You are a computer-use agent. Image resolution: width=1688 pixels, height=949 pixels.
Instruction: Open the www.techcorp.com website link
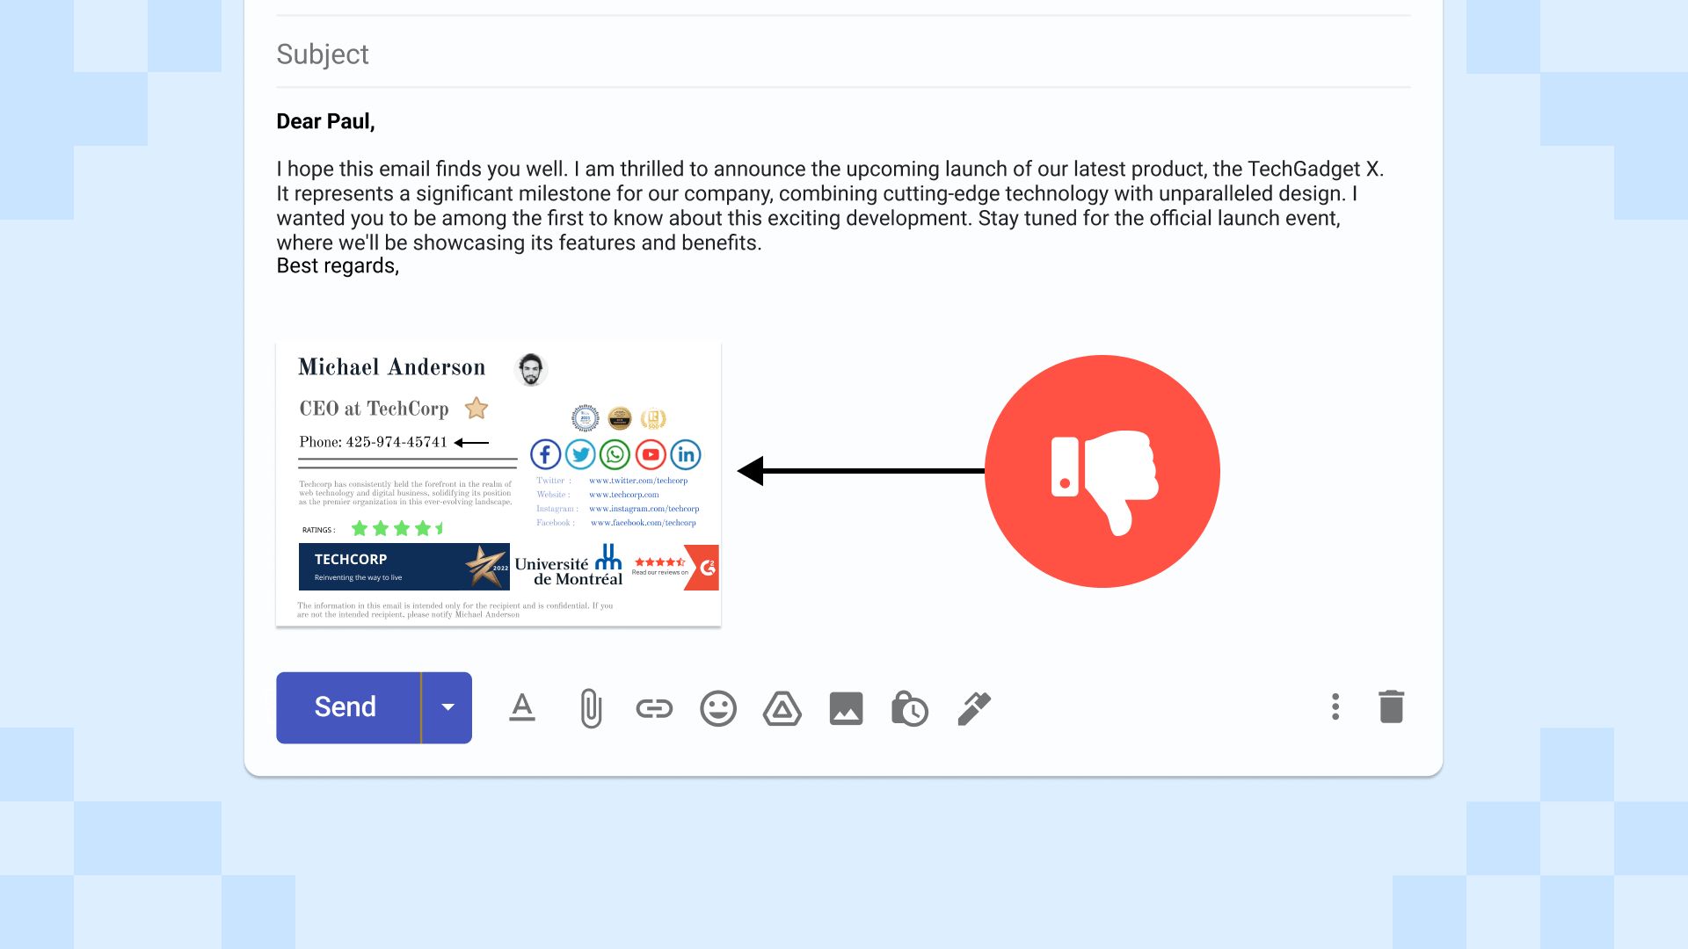pyautogui.click(x=624, y=494)
